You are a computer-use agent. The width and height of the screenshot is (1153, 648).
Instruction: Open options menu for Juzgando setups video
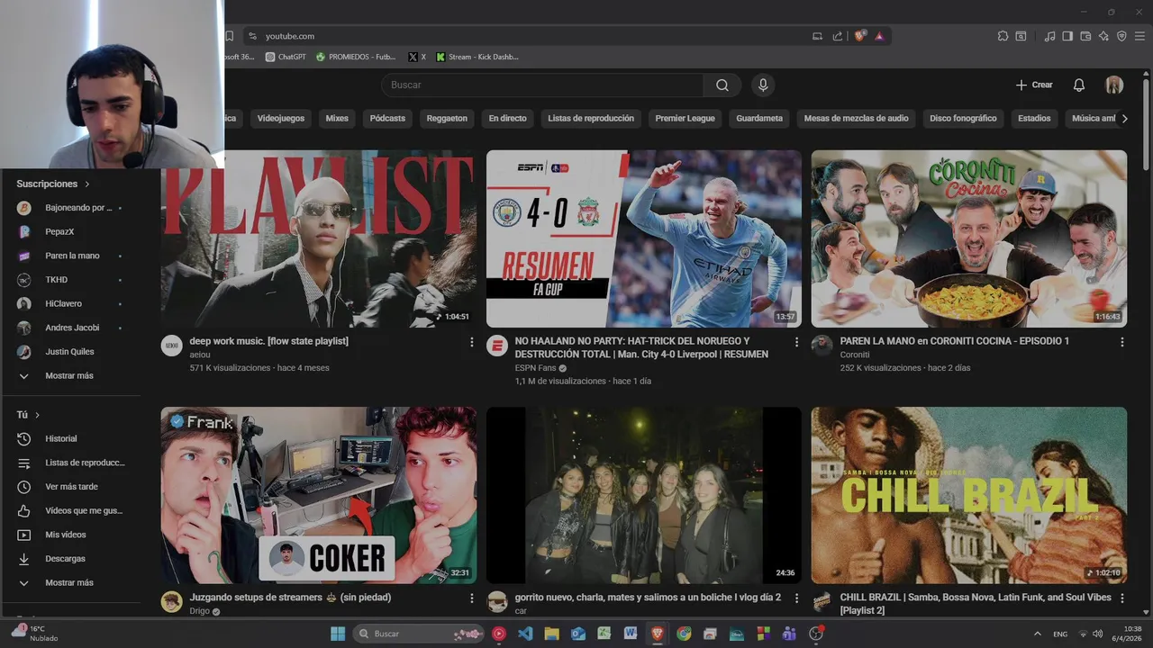tap(471, 598)
